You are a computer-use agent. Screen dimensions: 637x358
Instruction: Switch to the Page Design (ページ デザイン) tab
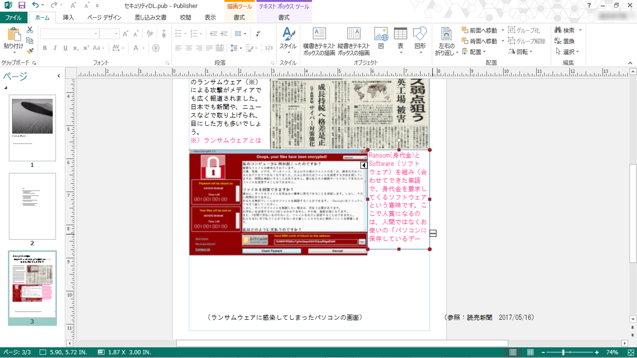coord(104,17)
